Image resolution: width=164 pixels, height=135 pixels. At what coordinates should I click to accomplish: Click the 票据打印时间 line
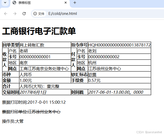pos(34,102)
